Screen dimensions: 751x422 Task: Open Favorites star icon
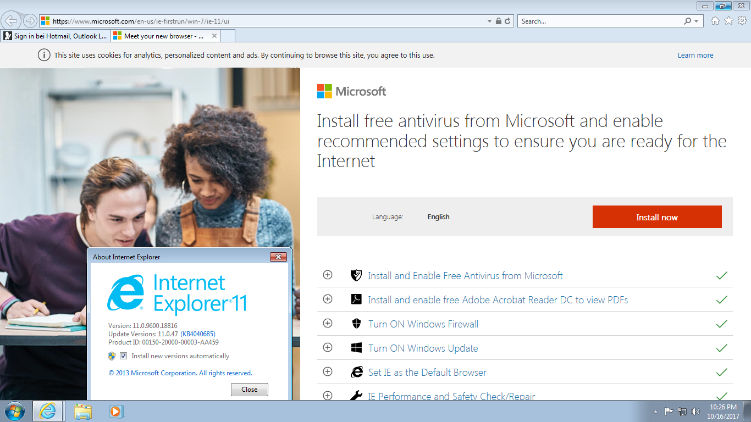(728, 21)
